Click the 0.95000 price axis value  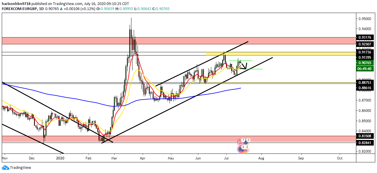pos(365,19)
